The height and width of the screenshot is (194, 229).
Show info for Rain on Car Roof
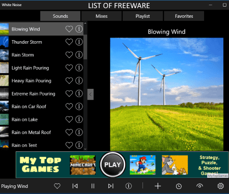pos(79,107)
